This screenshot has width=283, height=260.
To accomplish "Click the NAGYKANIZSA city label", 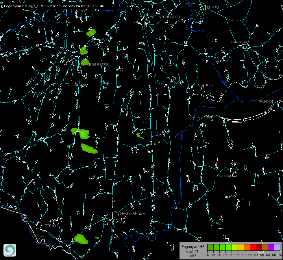I will tap(133, 213).
